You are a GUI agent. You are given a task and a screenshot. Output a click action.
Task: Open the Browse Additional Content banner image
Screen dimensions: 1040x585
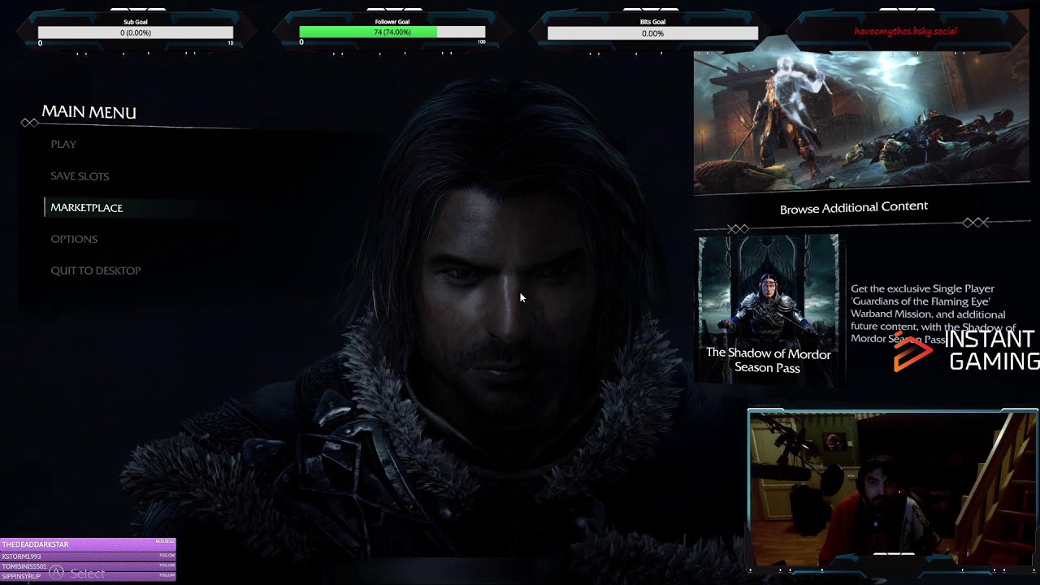click(x=861, y=122)
